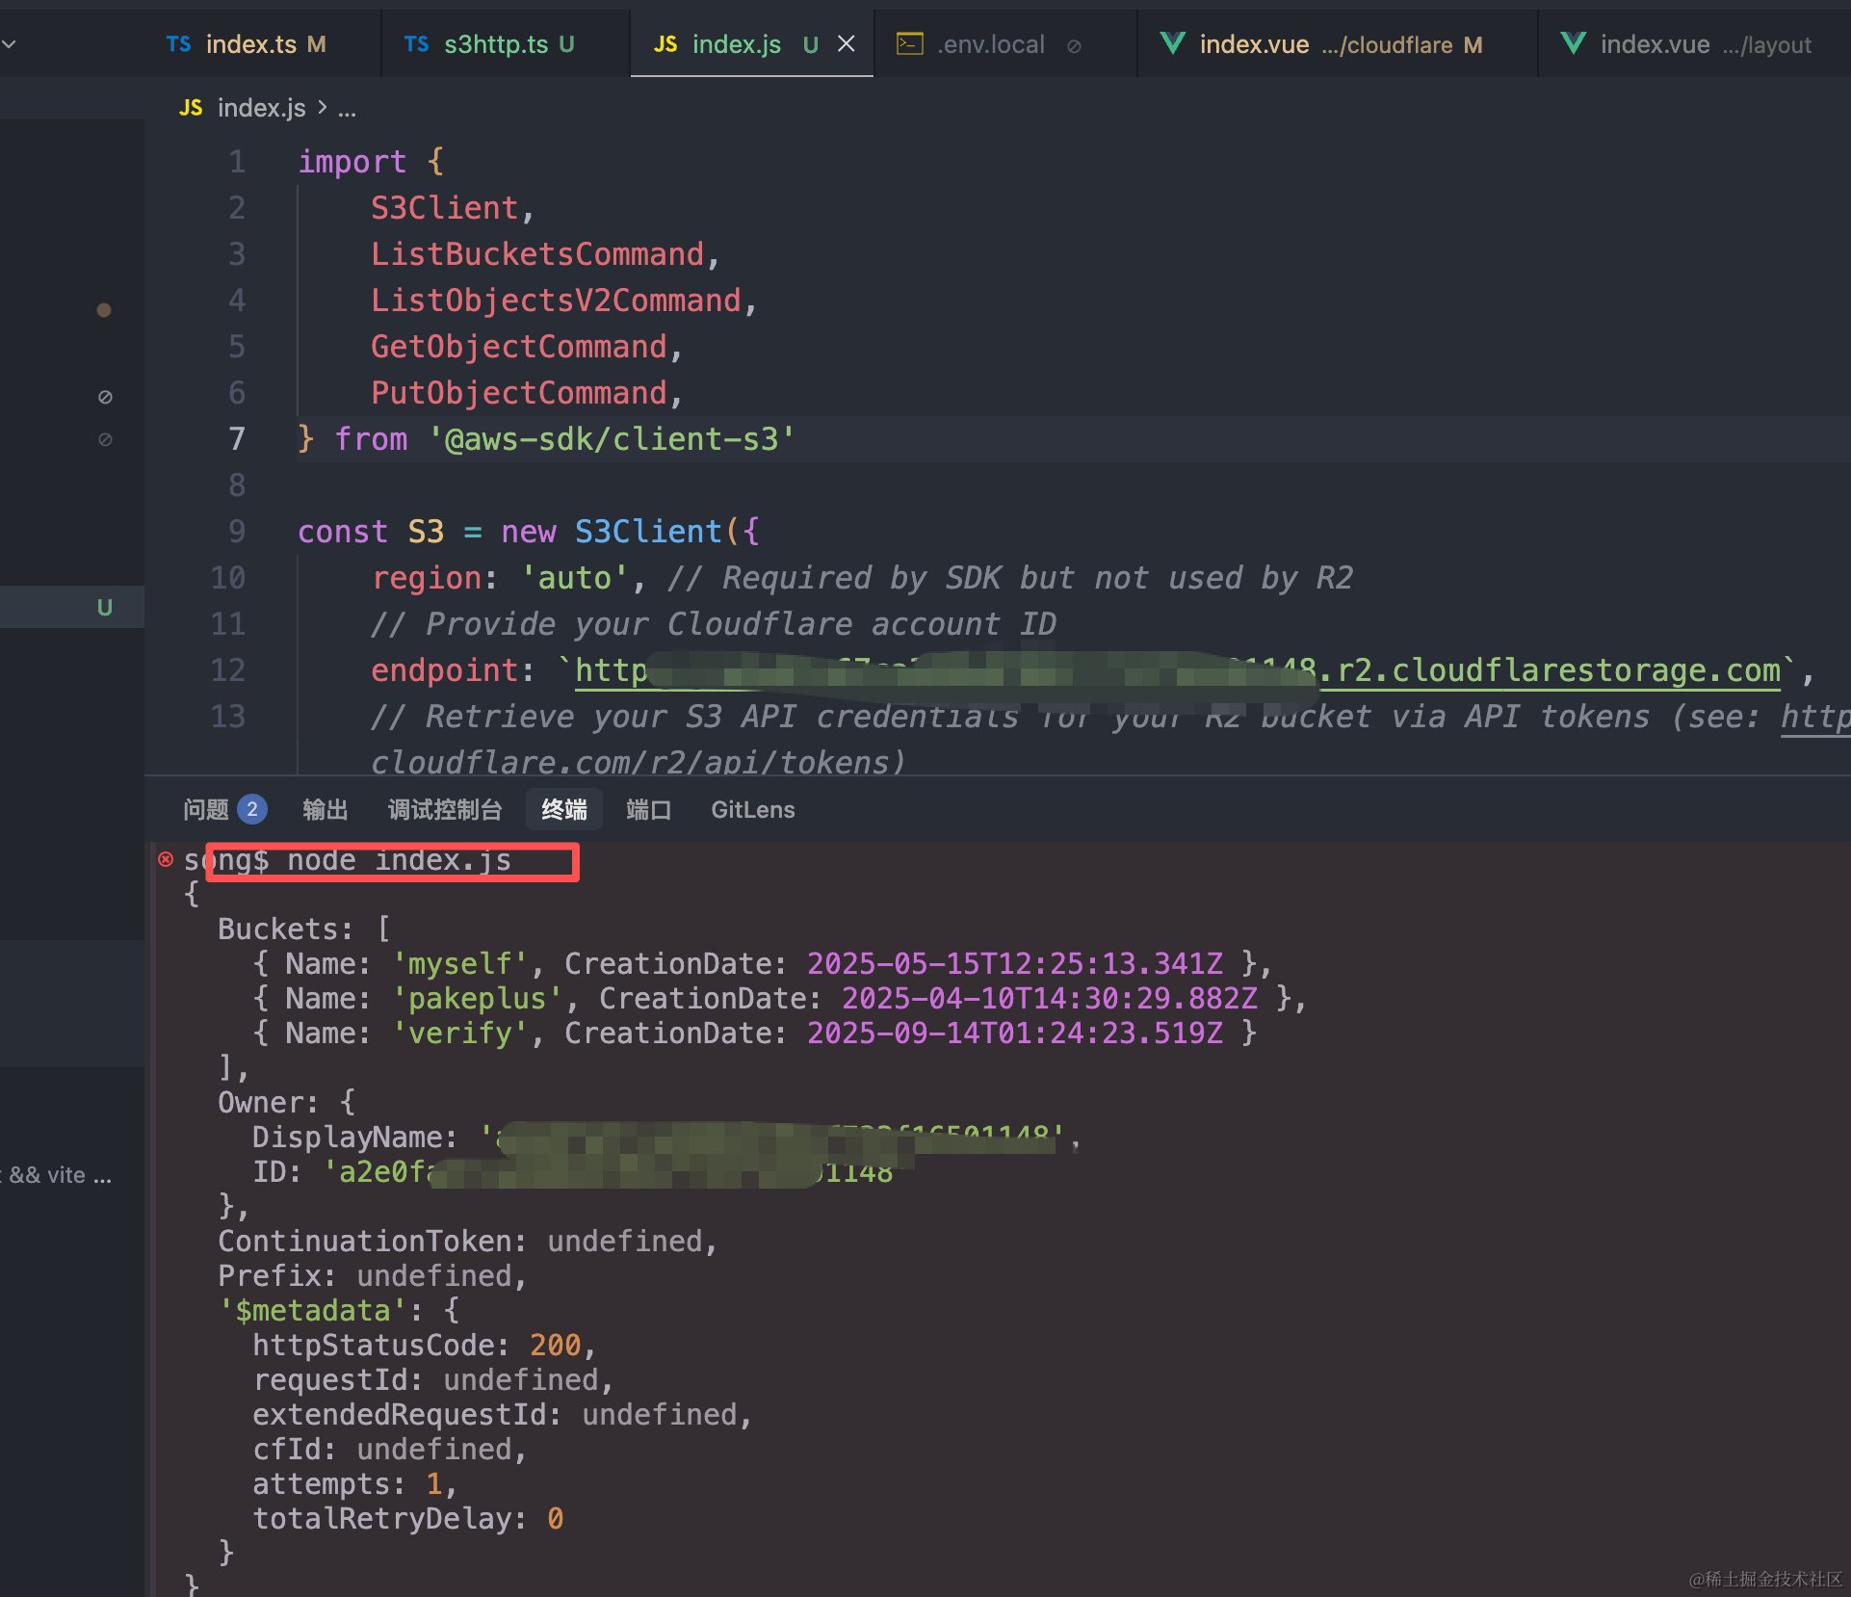1851x1597 pixels.
Task: Open the 输出 output panel tab
Action: click(325, 809)
